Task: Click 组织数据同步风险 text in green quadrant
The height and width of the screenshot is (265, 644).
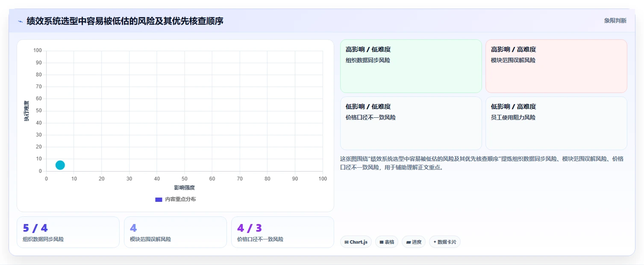Action: tap(368, 60)
